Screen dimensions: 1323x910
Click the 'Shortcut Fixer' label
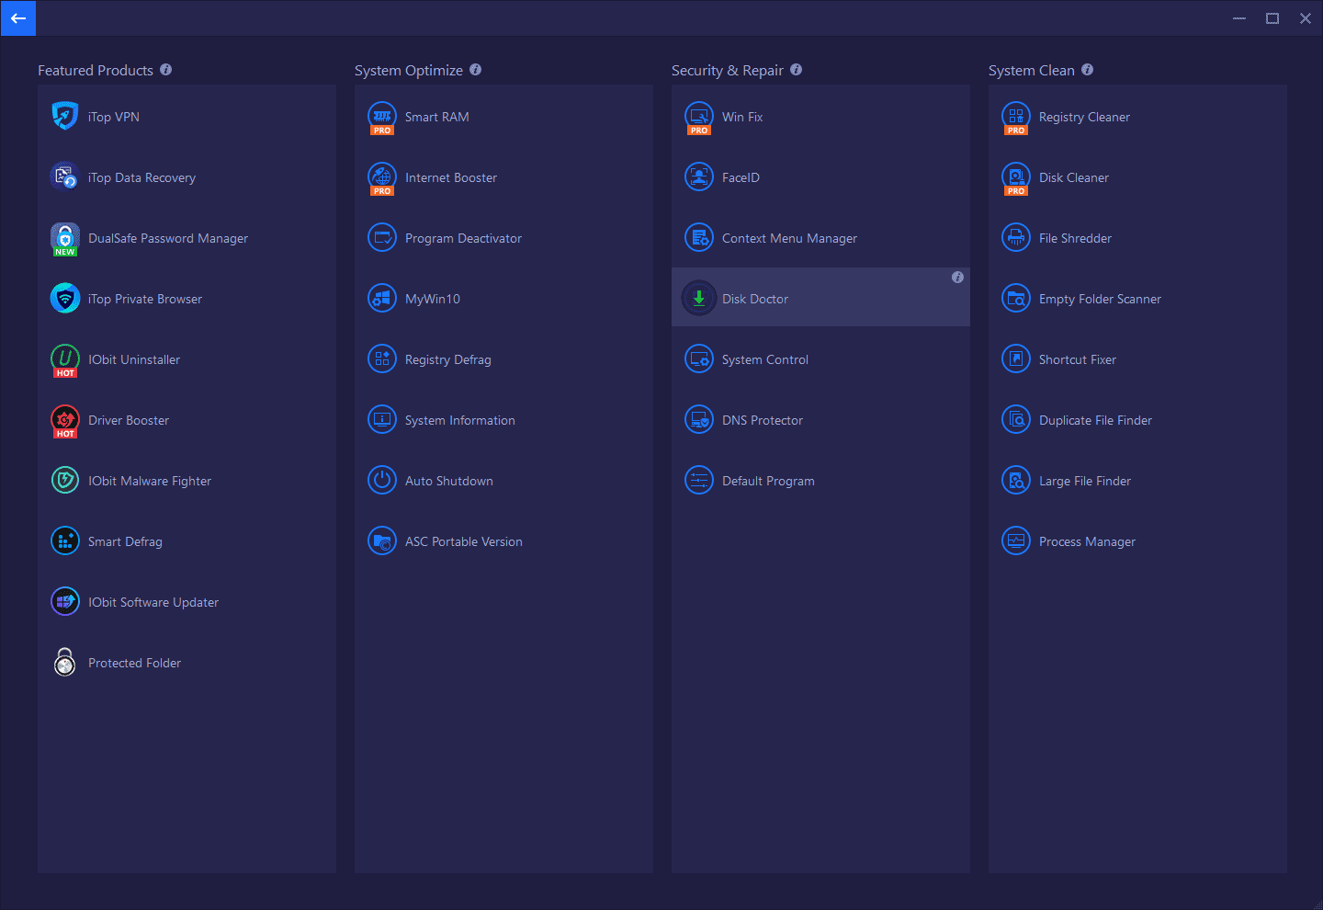pos(1078,359)
